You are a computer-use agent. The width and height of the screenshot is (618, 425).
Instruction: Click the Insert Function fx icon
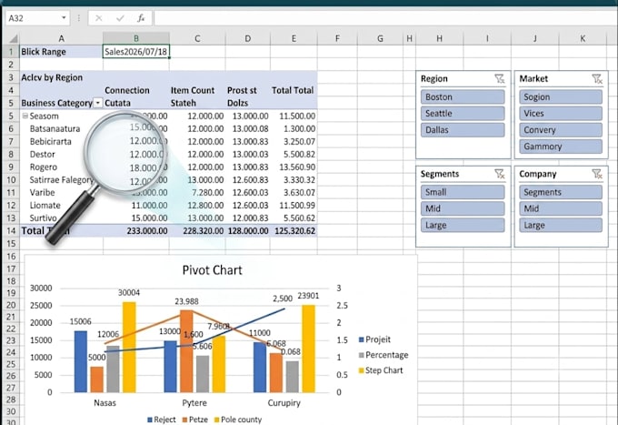[141, 18]
